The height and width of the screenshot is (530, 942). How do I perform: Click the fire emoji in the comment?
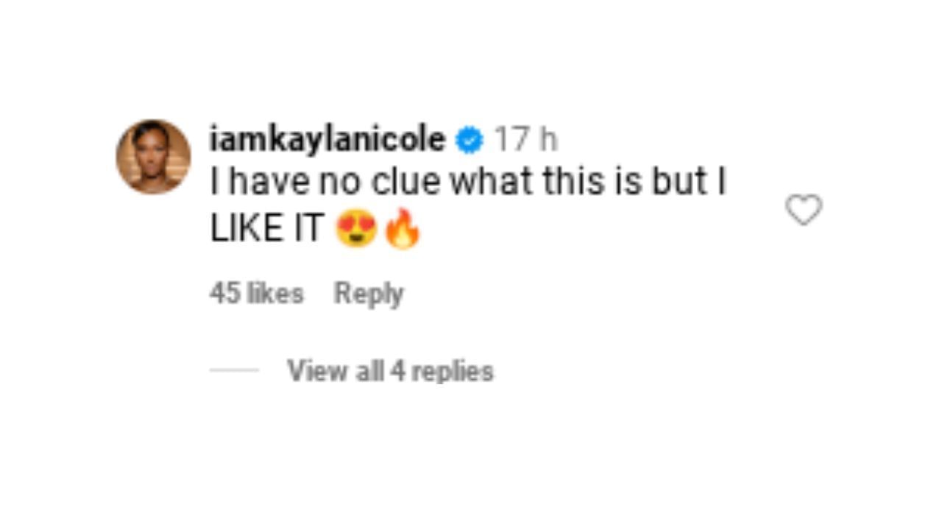(x=402, y=229)
